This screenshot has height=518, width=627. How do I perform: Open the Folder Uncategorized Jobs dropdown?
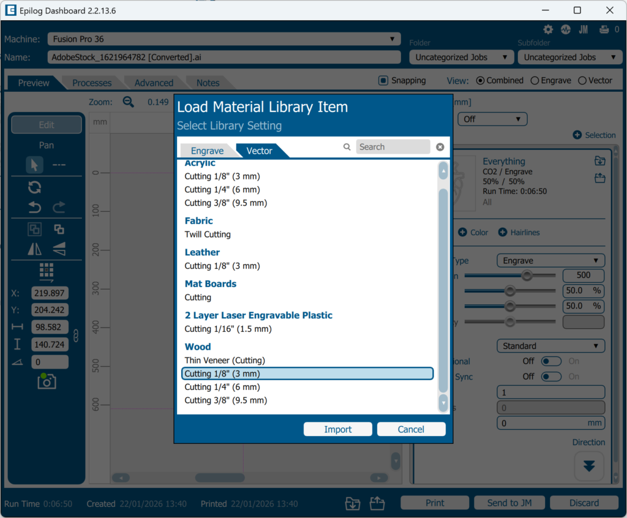click(x=461, y=57)
